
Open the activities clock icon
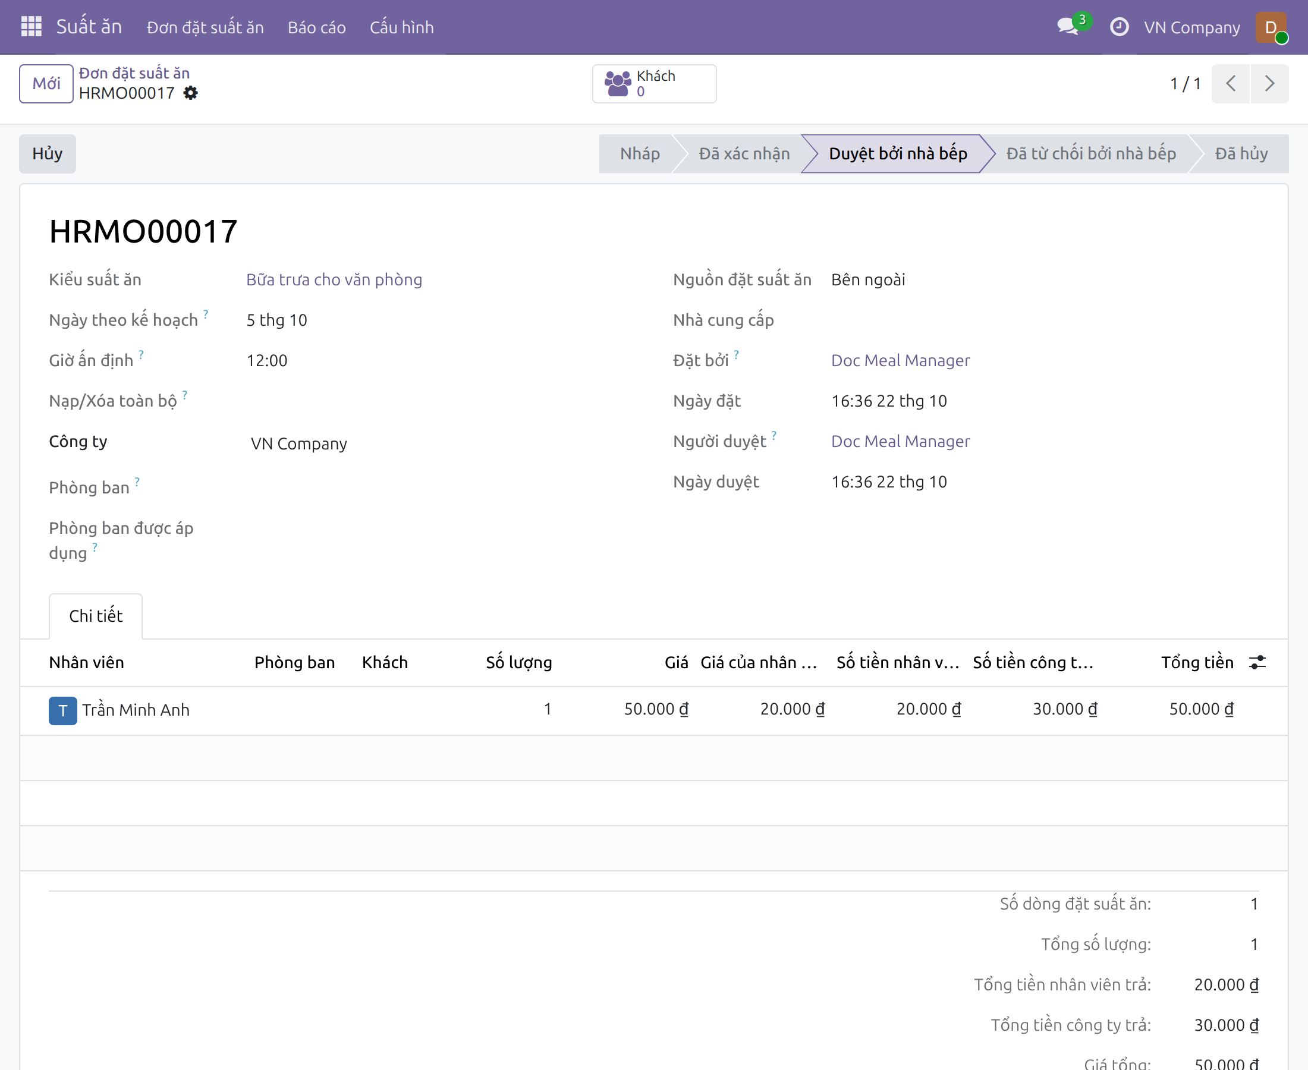pos(1120,27)
